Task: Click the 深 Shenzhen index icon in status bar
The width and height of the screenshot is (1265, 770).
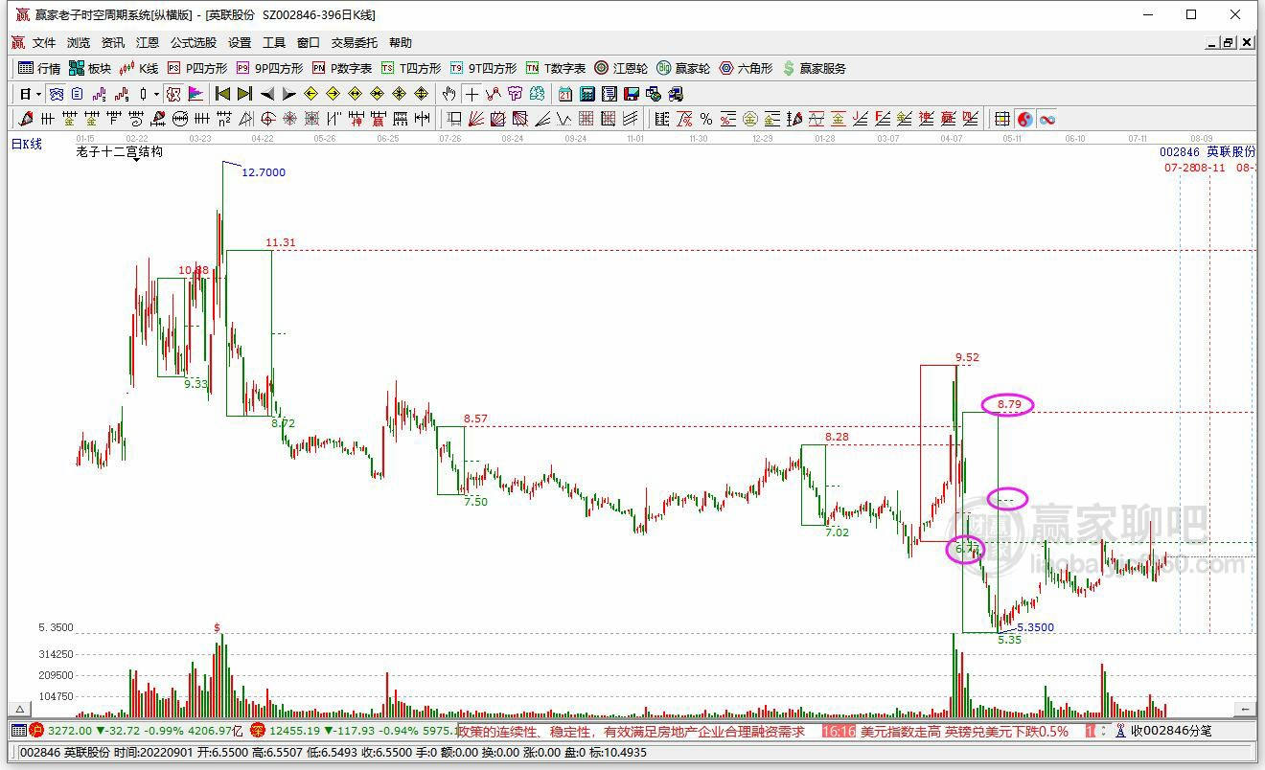Action: click(258, 731)
